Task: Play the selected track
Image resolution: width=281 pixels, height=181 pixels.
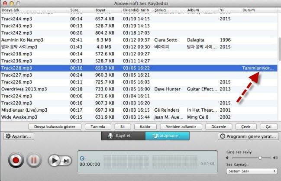Action: tap(54, 161)
